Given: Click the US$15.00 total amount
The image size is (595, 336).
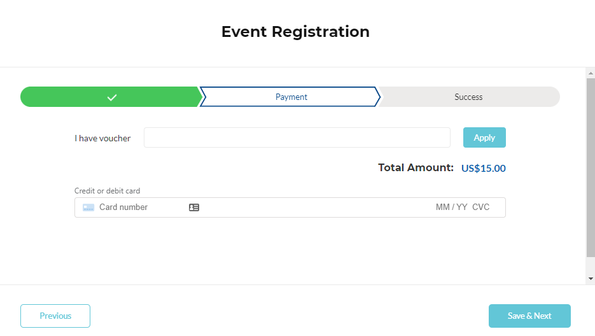Looking at the screenshot, I should tap(483, 169).
